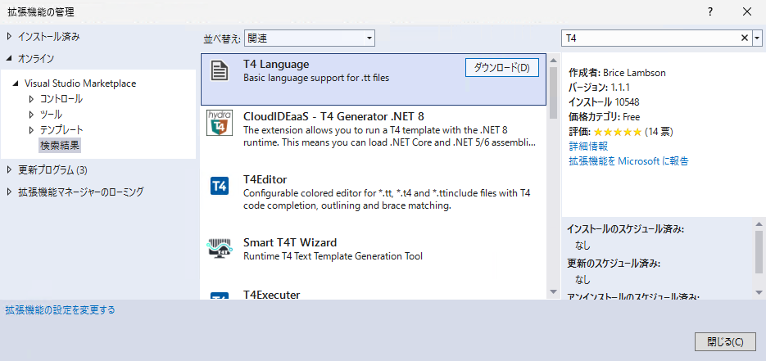Click the ダウンロード(D) button
The height and width of the screenshot is (361, 766).
click(x=501, y=68)
